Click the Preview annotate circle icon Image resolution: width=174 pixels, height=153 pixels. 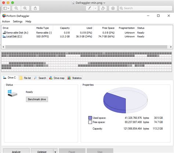tap(113, 8)
